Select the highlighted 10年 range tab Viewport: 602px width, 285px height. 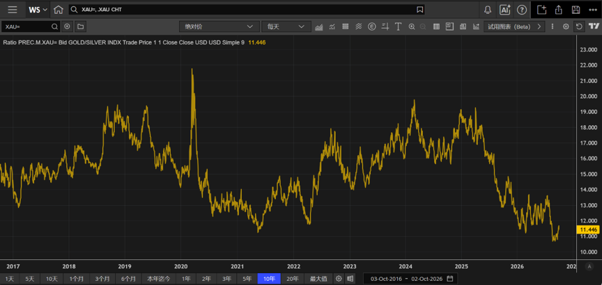(x=269, y=279)
